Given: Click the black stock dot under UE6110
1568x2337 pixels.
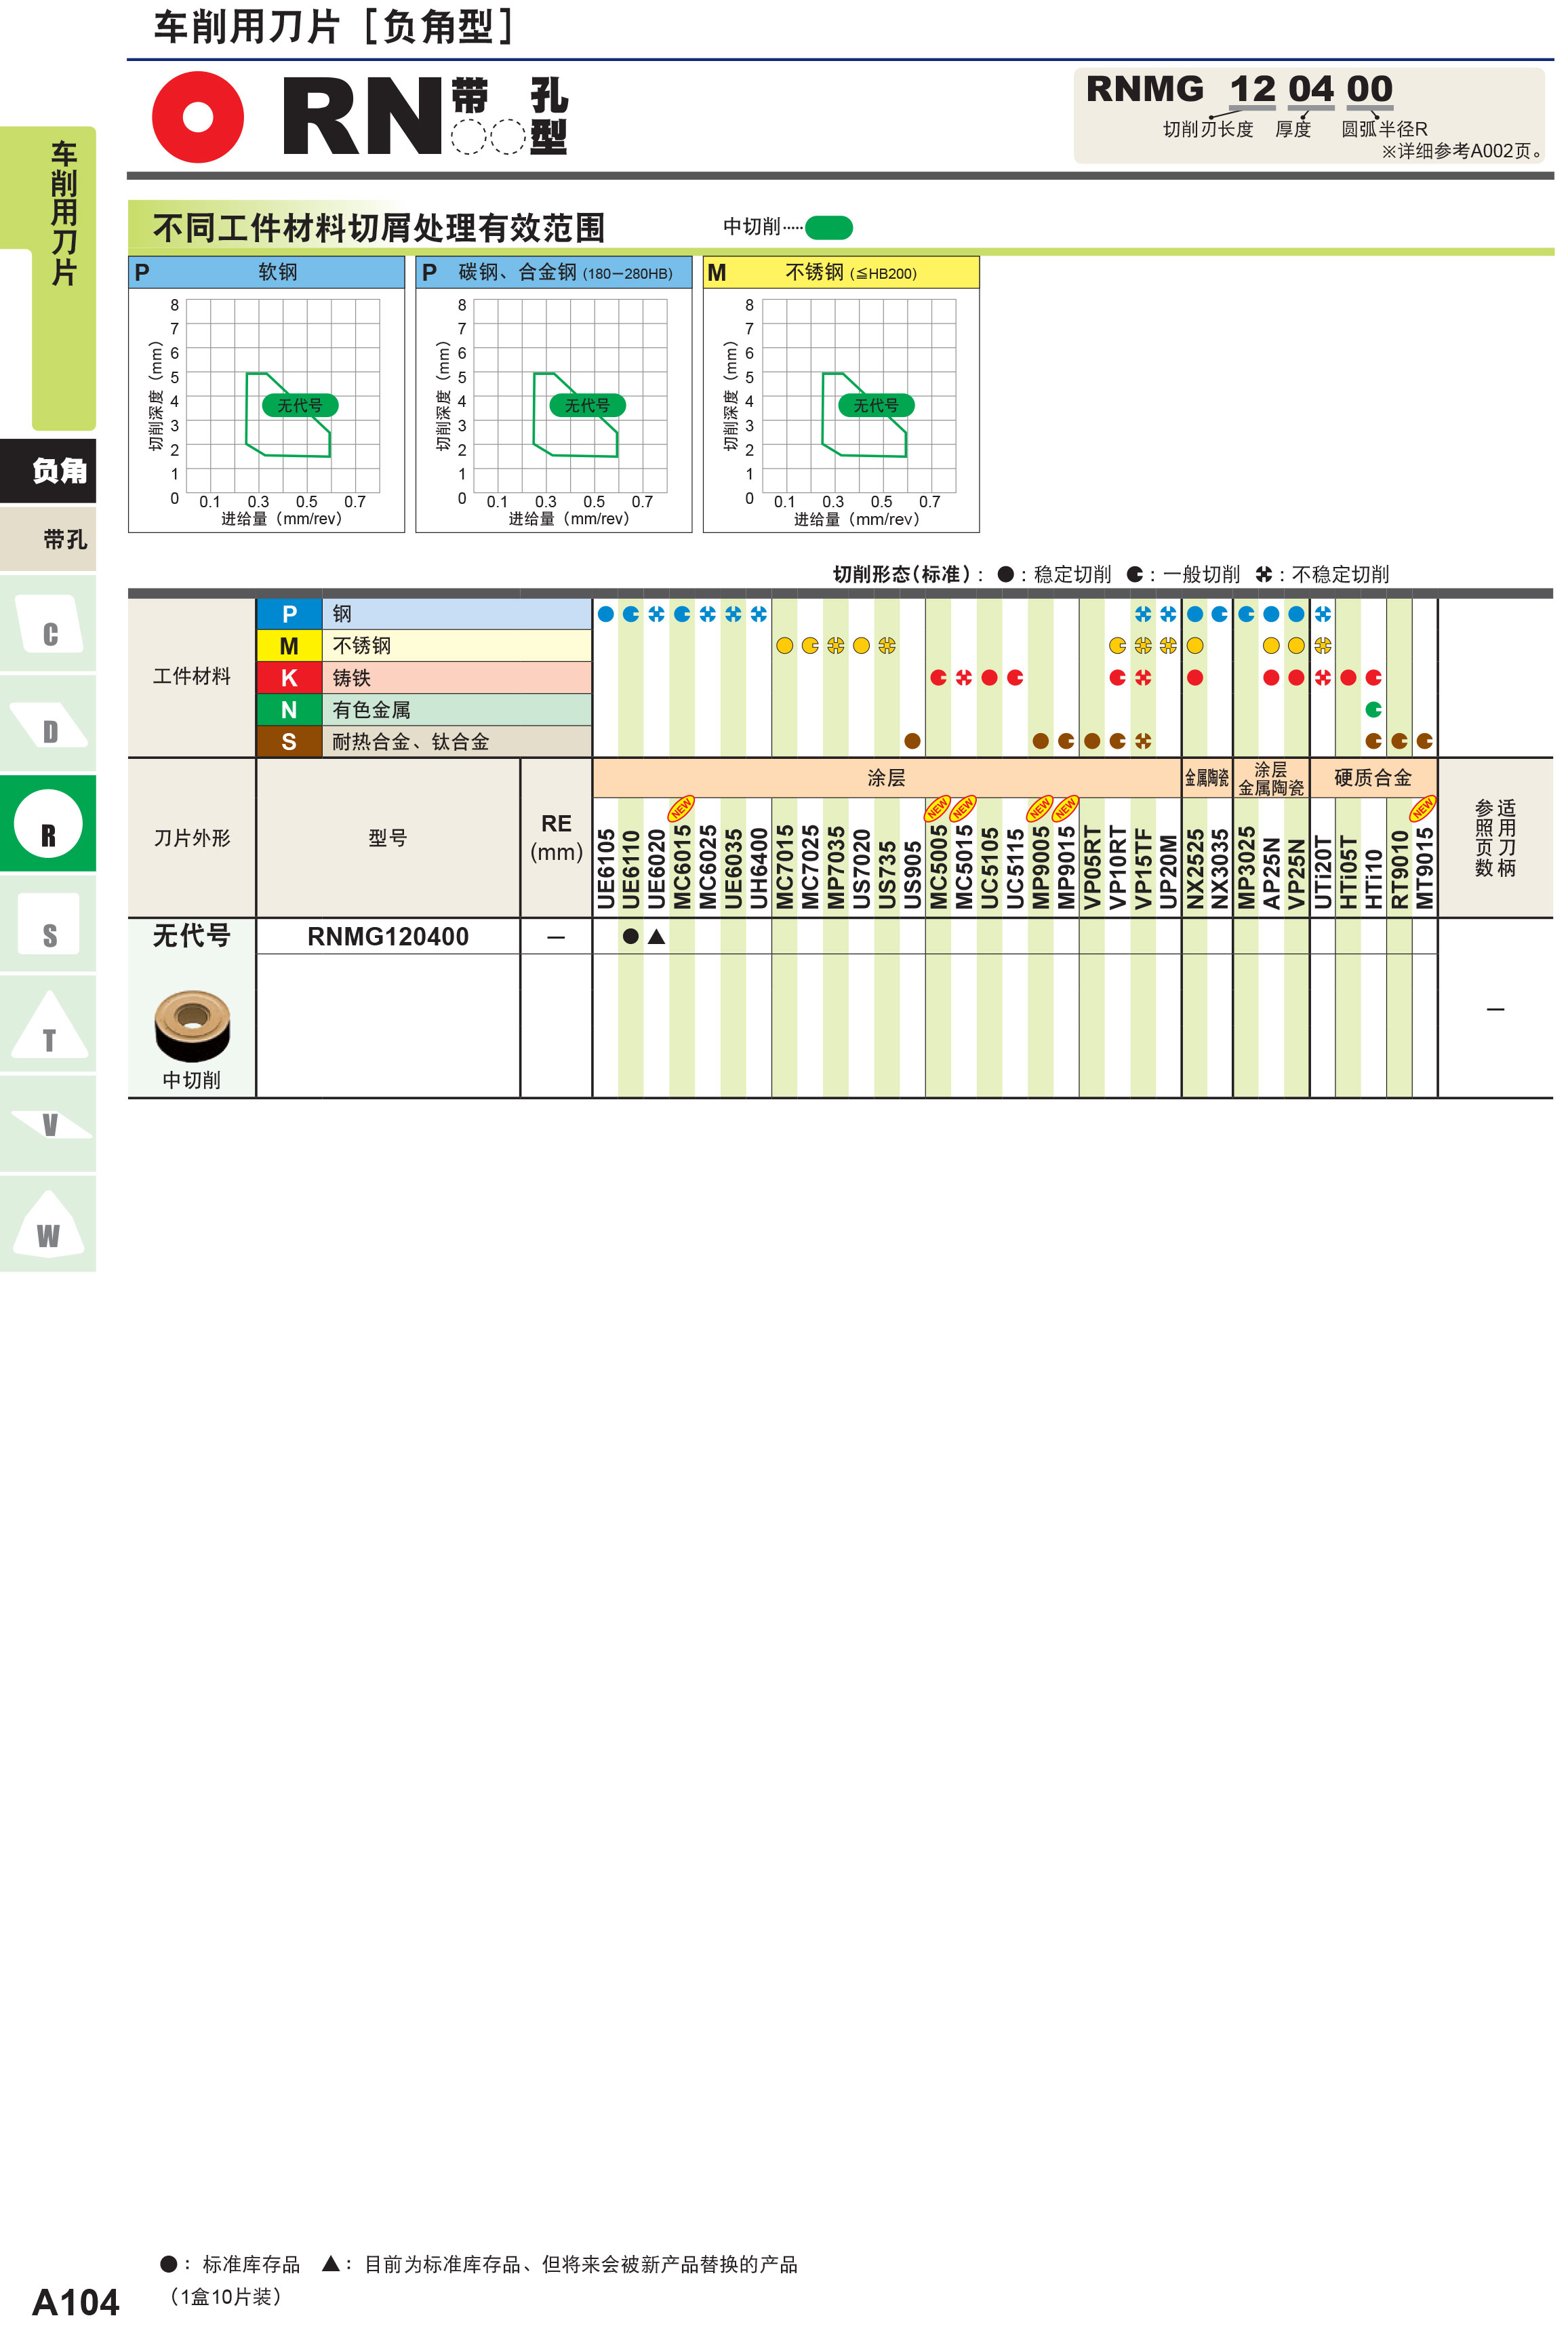Looking at the screenshot, I should pyautogui.click(x=630, y=937).
